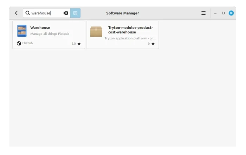Click into the warehouse search field

tap(47, 13)
